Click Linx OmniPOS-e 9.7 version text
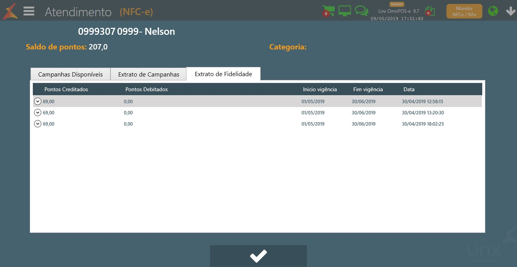This screenshot has width=517, height=267. [398, 11]
